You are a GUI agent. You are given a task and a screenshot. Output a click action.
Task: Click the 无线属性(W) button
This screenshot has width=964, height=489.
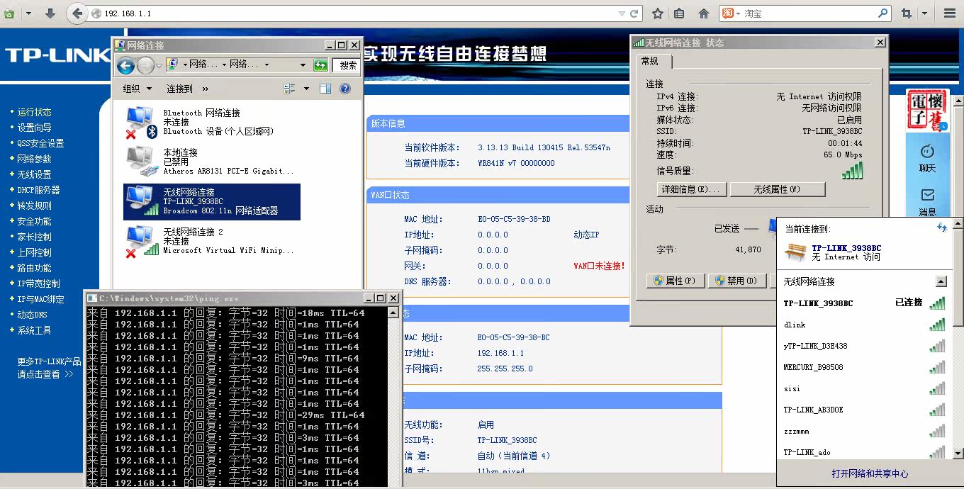(778, 189)
